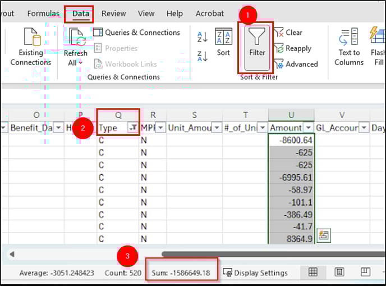Open the Amount column filter dropdown
This screenshot has height=286, width=386.
point(308,128)
